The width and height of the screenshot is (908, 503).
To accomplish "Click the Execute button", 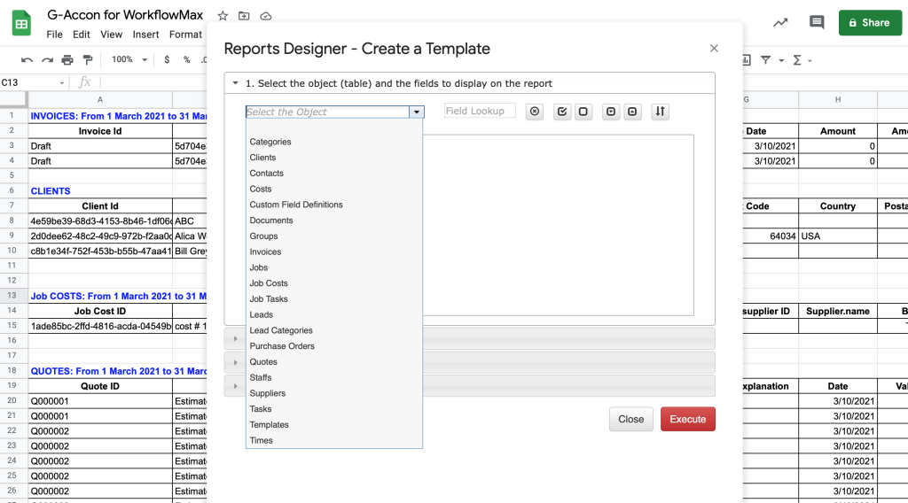I will tap(688, 419).
